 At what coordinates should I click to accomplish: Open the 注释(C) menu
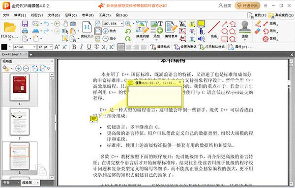[x=71, y=15]
